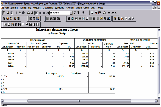This screenshot has width=161, height=107.
Task: Select the 31.8 % rate cell
Action: 20,76
